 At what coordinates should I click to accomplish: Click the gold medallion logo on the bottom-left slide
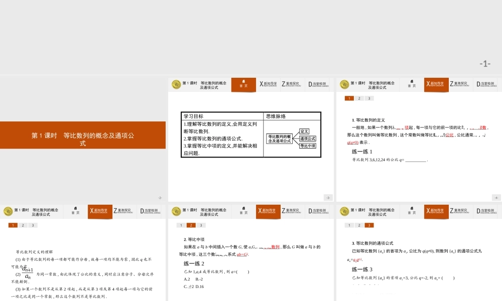(x=8, y=211)
